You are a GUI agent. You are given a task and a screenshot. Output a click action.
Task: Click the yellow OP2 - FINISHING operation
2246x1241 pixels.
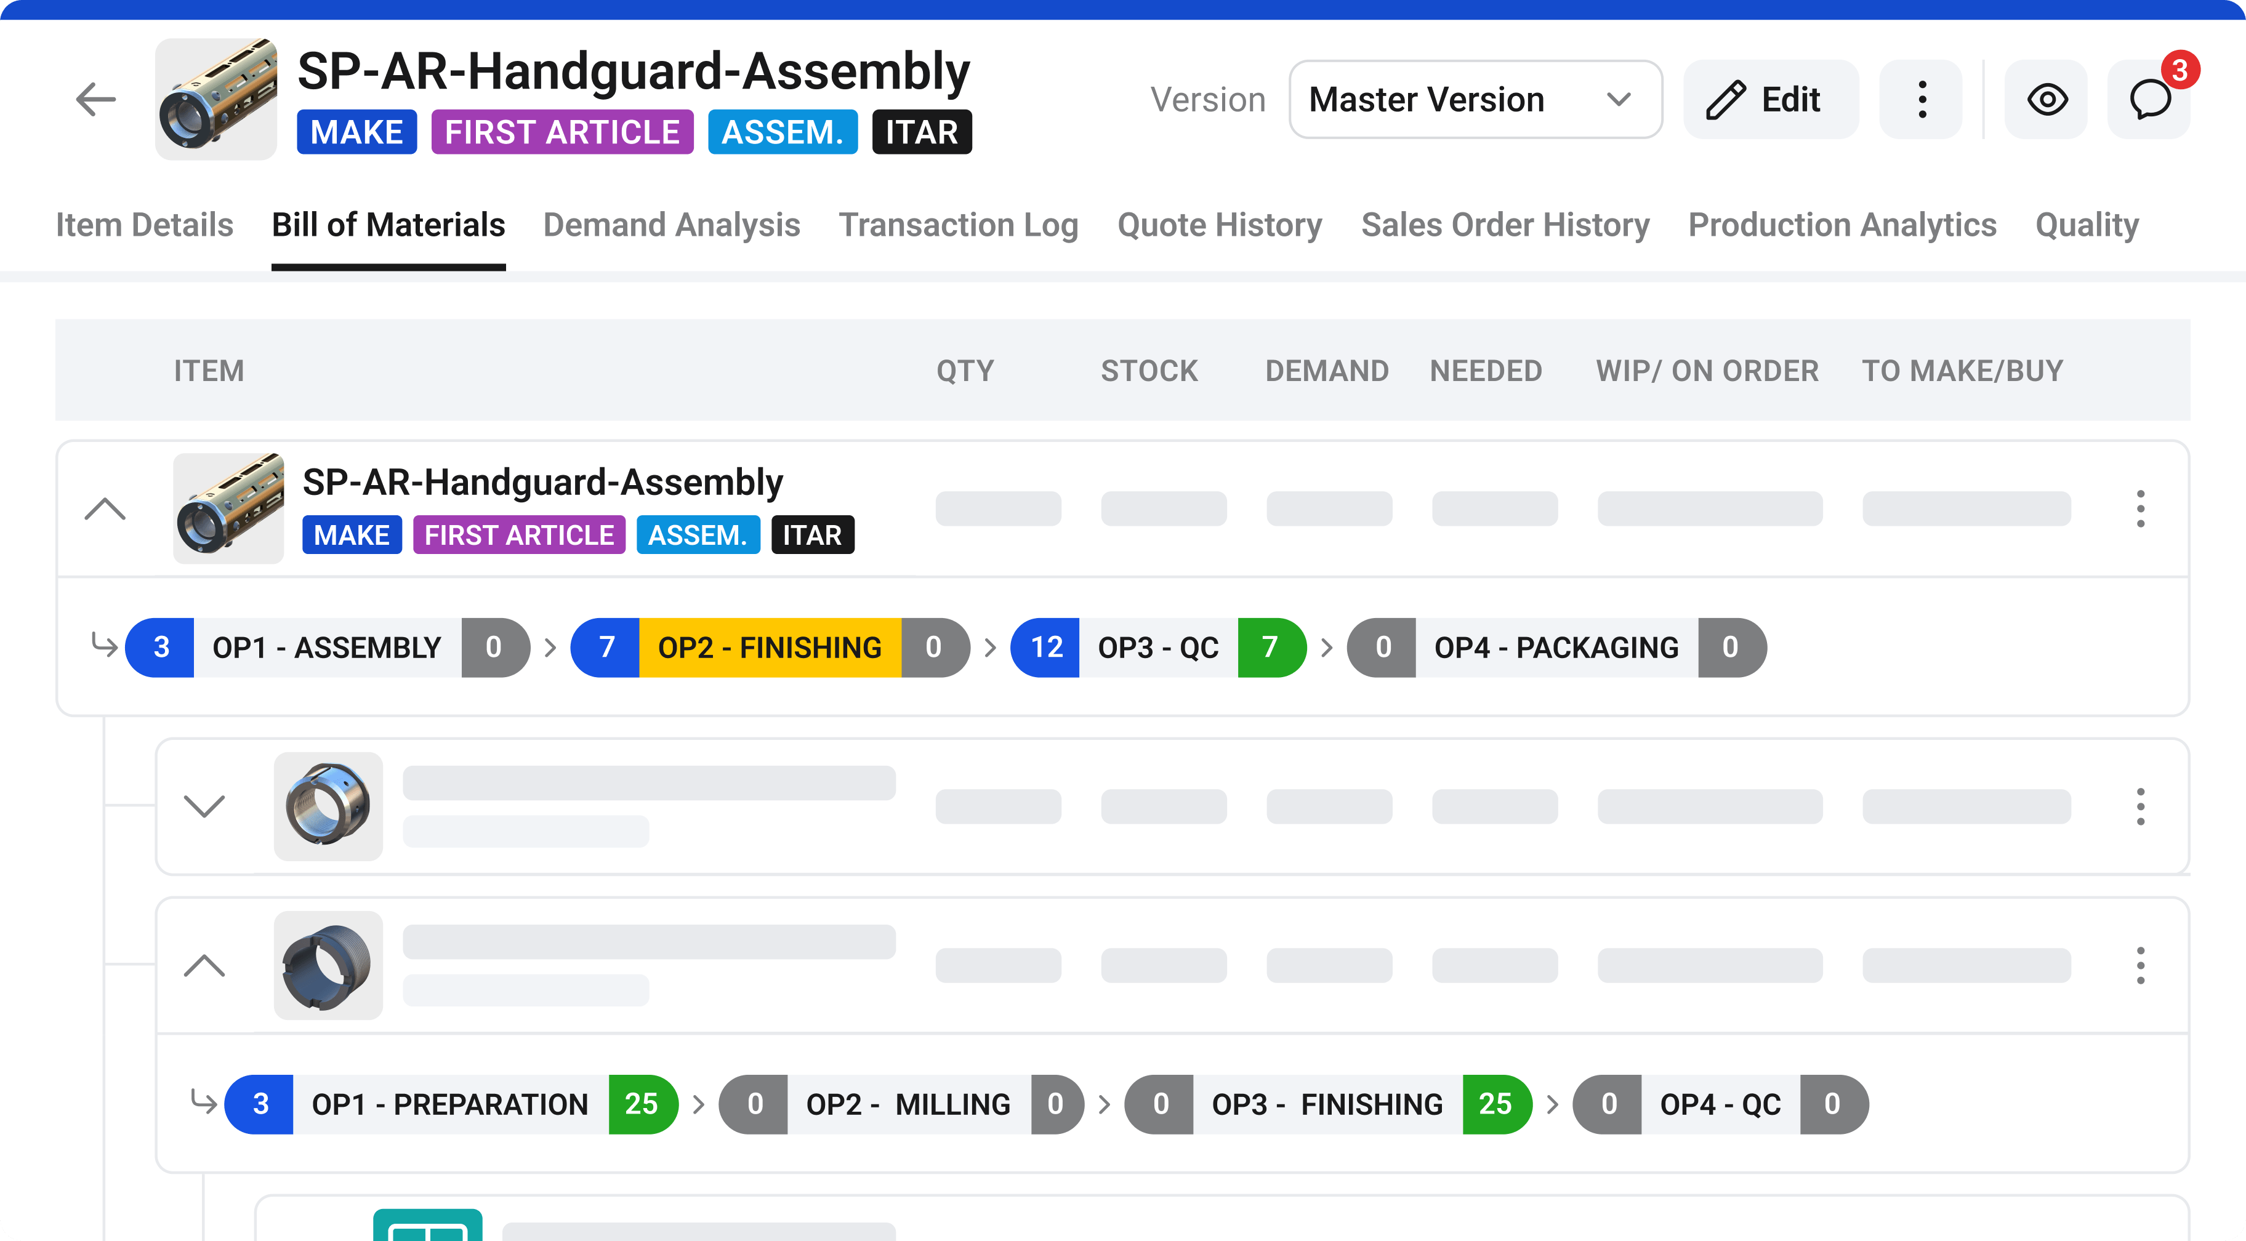(769, 648)
